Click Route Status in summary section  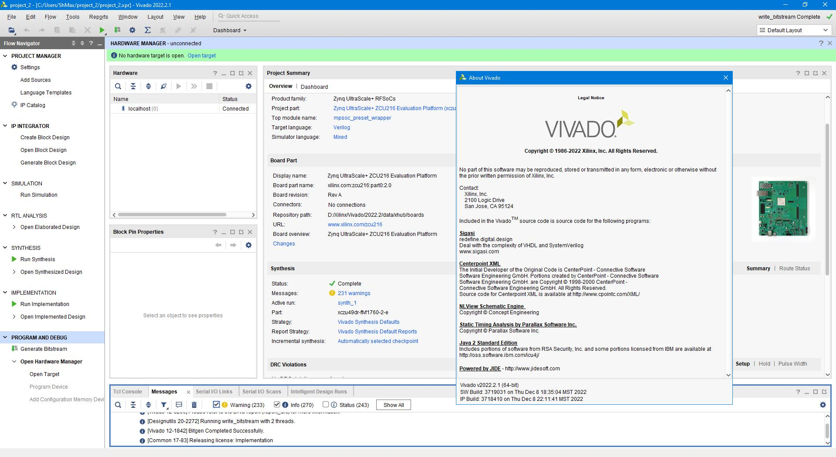click(x=795, y=269)
